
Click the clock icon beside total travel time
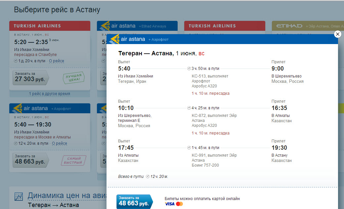point(148,177)
